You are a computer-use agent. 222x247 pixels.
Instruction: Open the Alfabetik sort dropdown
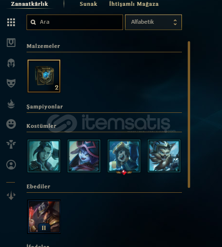[153, 22]
